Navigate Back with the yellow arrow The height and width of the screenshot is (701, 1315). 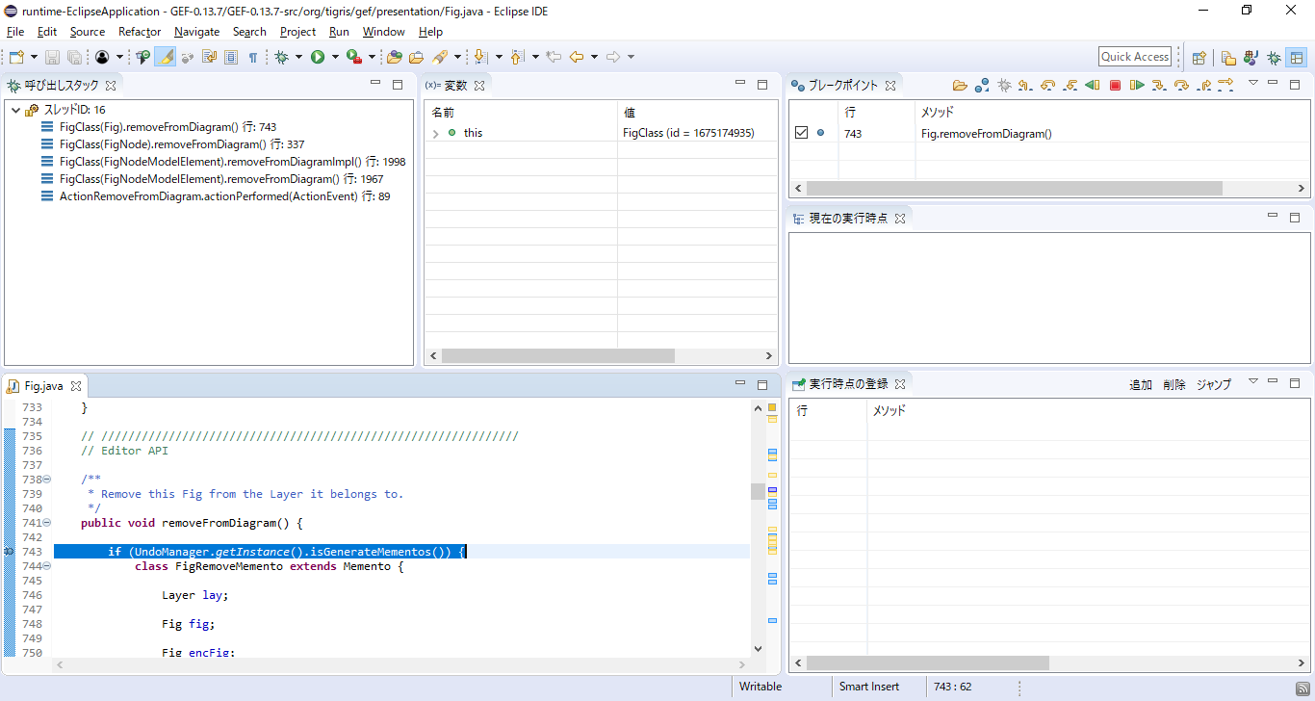pyautogui.click(x=577, y=57)
